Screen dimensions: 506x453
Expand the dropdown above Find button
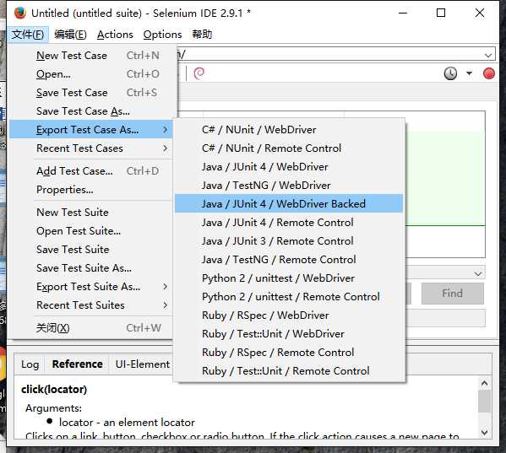tap(478, 274)
